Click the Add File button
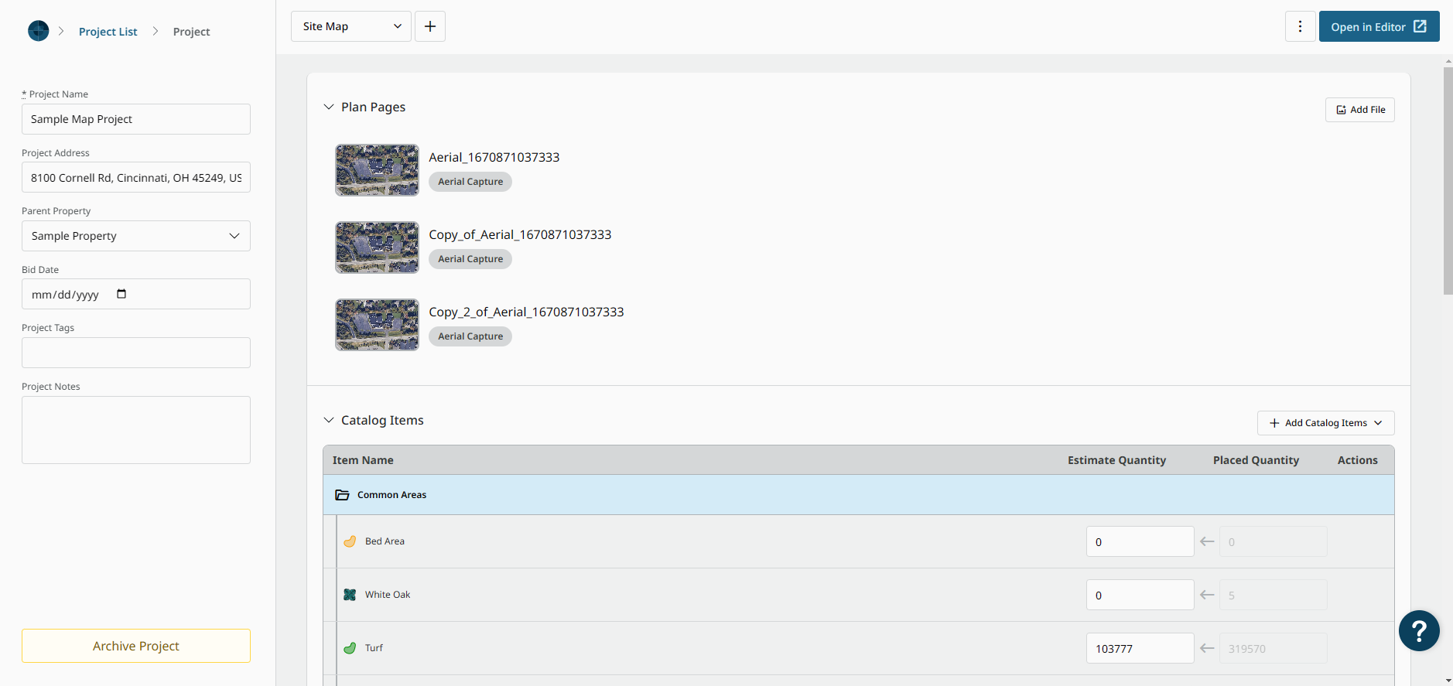 pos(1359,110)
